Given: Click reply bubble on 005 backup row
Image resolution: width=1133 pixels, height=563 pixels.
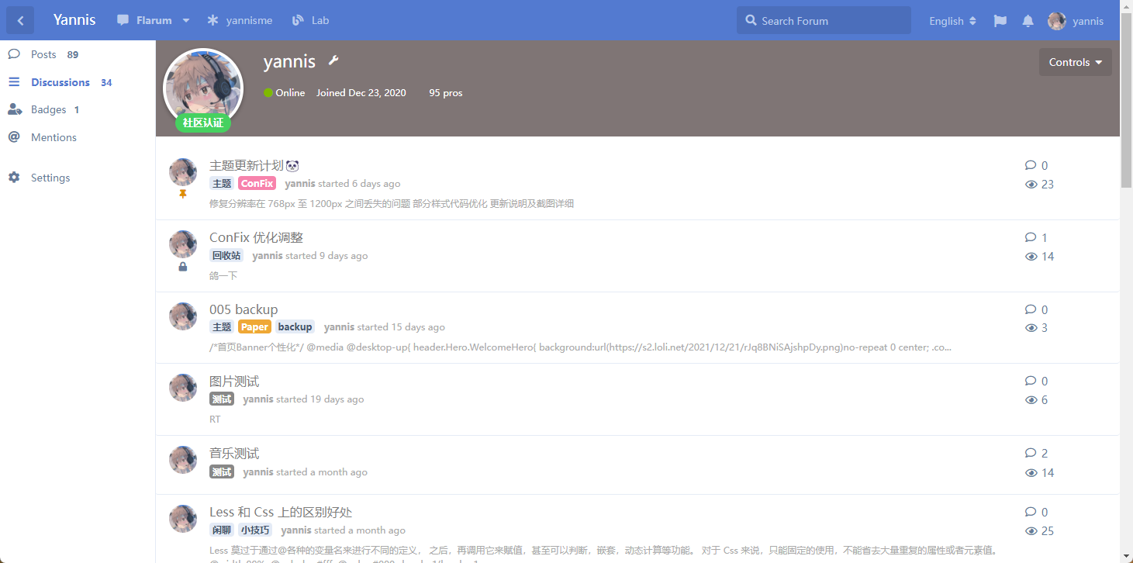Looking at the screenshot, I should tap(1031, 309).
